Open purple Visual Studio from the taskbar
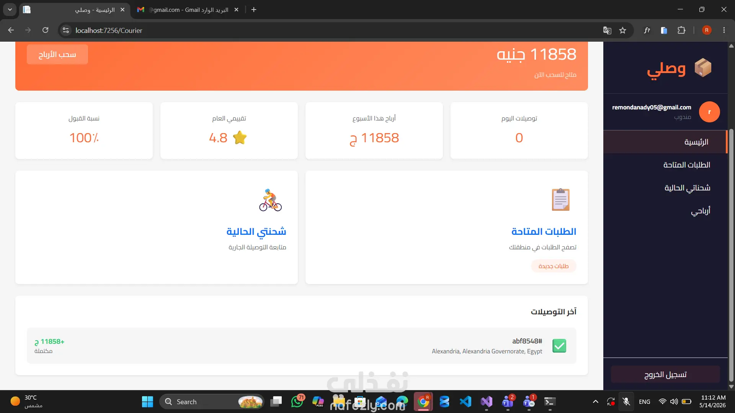Screen dimensions: 735x413 point(487,402)
